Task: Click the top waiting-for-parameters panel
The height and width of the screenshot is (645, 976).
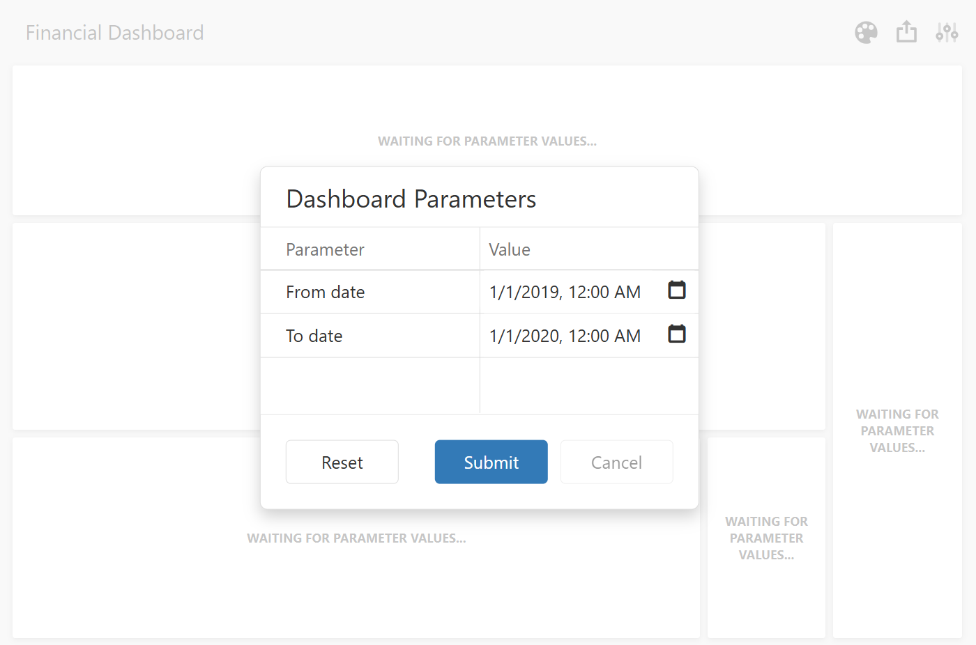Action: (487, 141)
